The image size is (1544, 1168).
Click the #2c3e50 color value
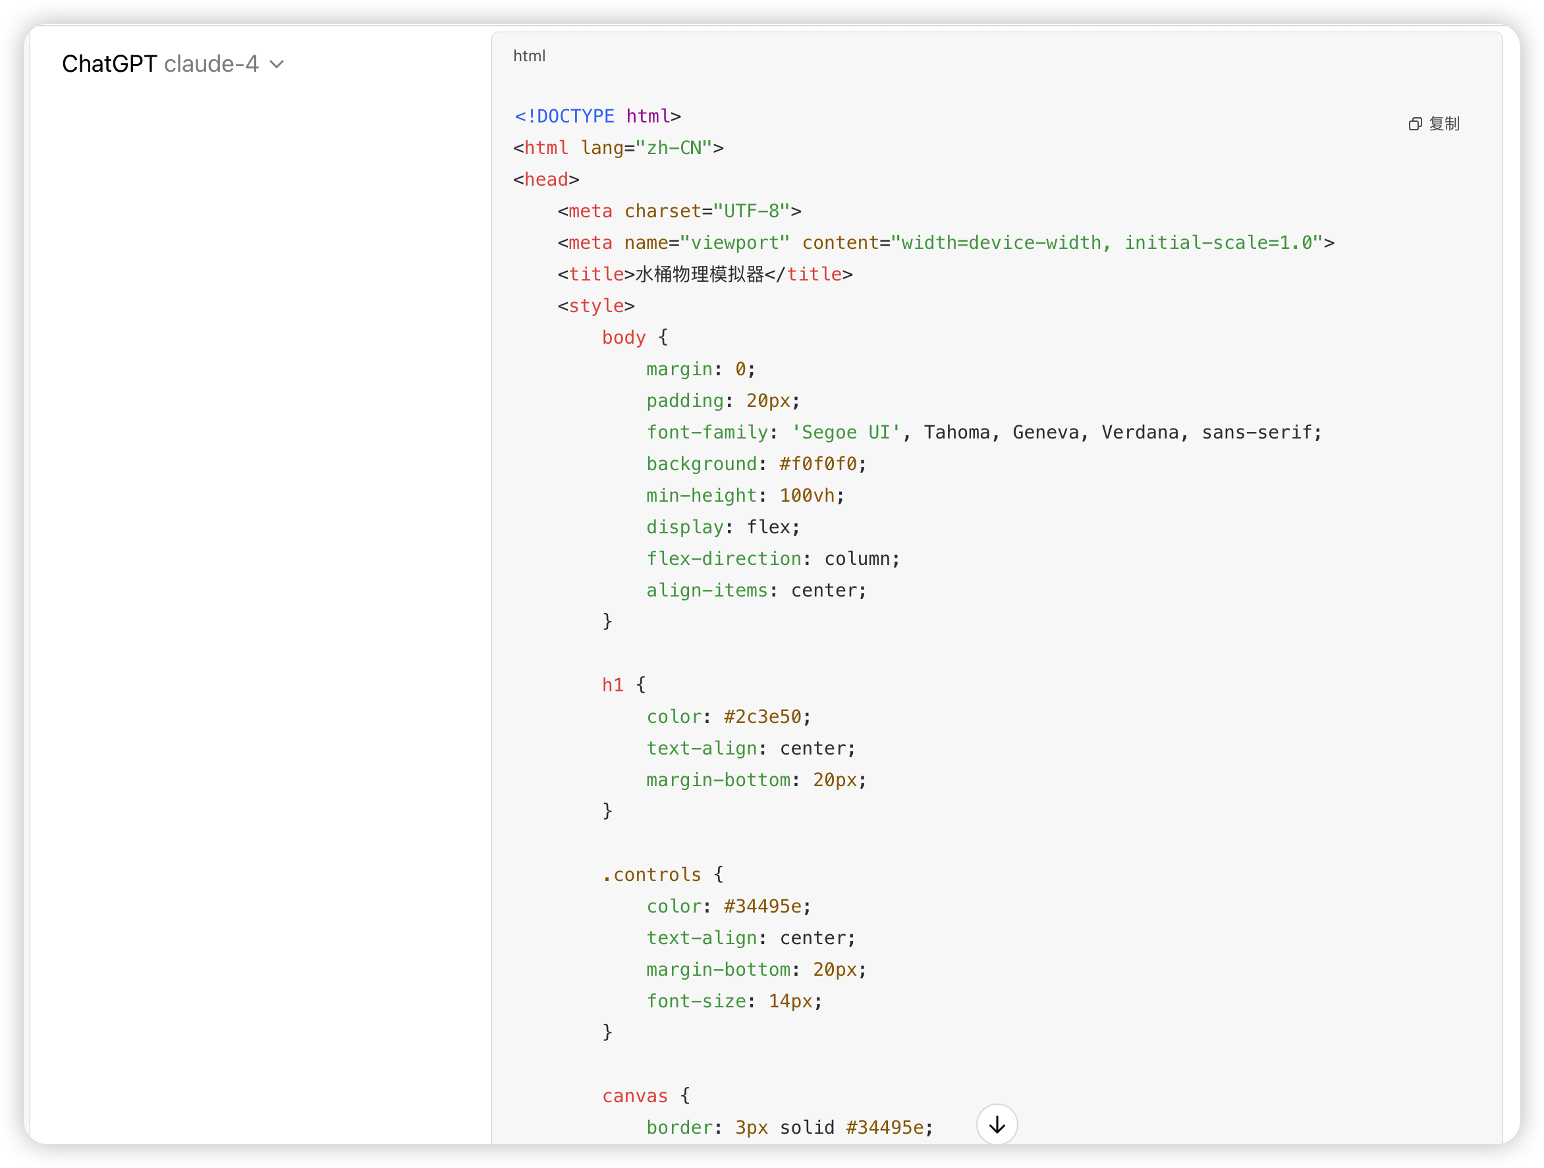click(762, 716)
